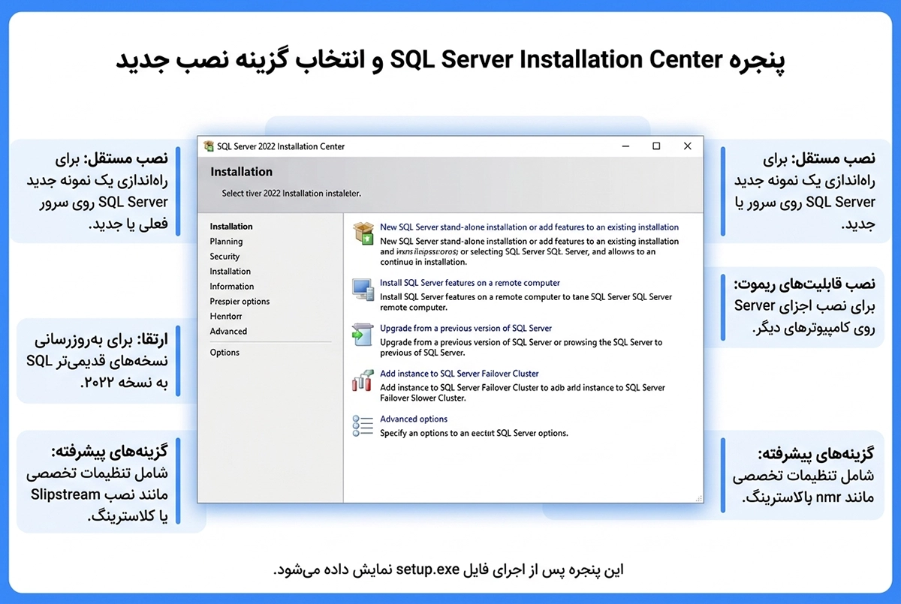Select Security in the left sidebar

pos(224,257)
